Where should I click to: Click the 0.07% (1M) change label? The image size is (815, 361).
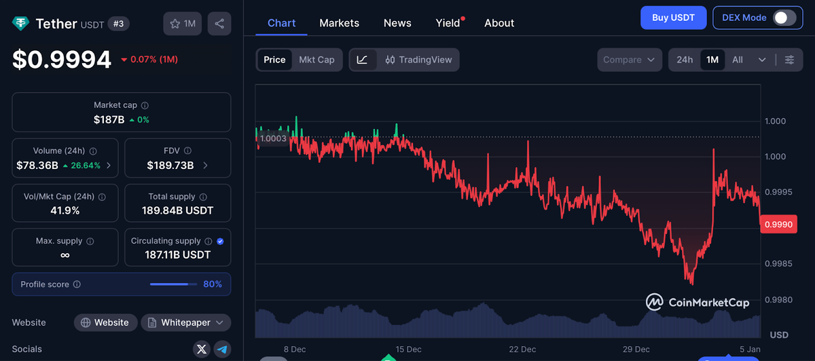point(149,60)
